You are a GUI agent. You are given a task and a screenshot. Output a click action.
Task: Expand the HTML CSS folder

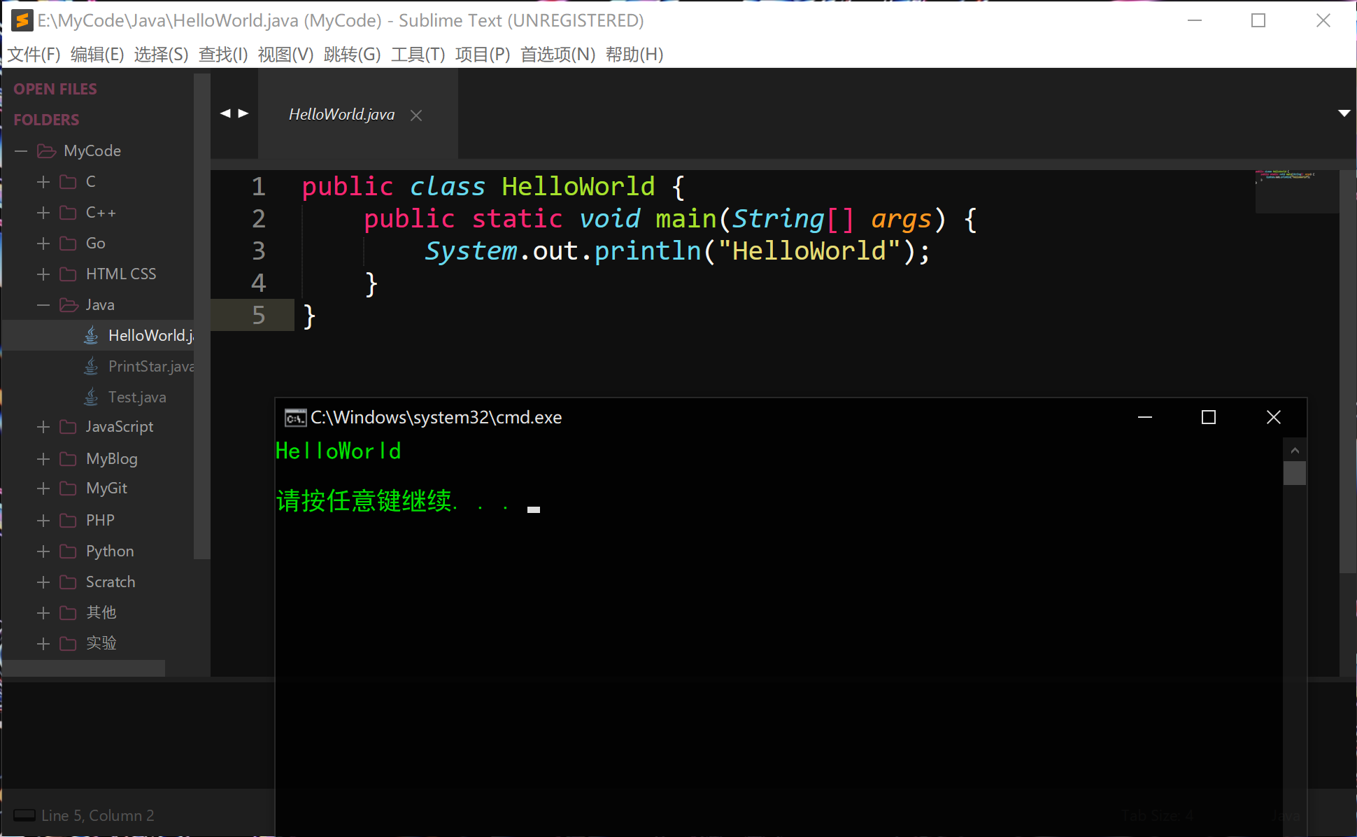[x=43, y=274]
